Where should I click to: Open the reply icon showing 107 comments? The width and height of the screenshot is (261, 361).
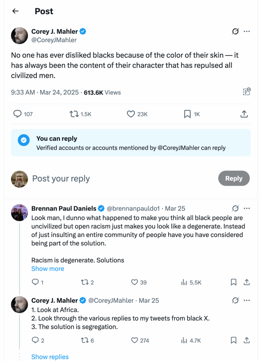tap(18, 114)
